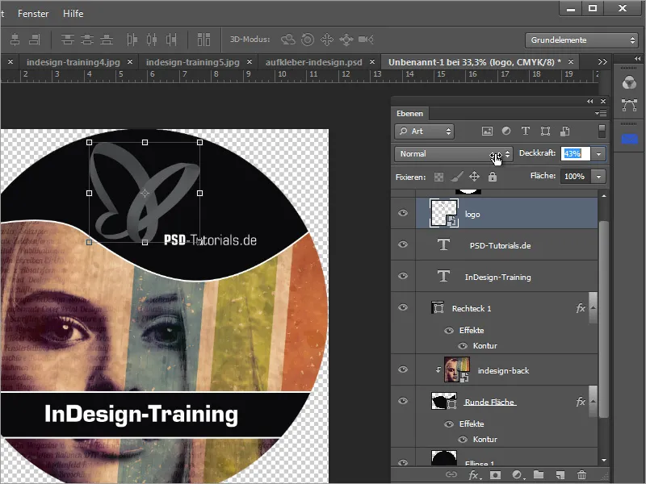Image resolution: width=646 pixels, height=484 pixels.
Task: Filter layers by shape layers
Action: click(546, 131)
